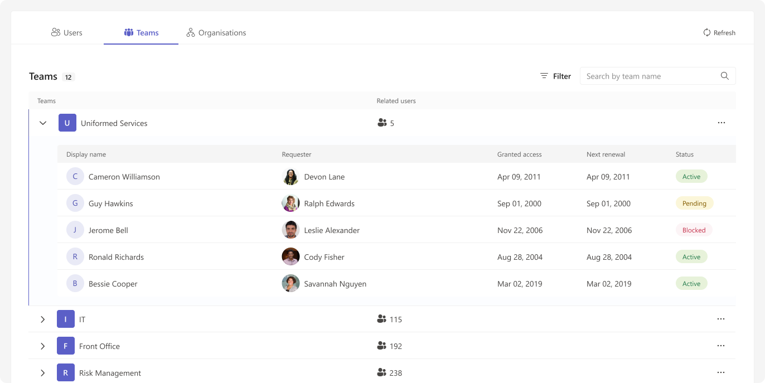Click the search magnifier icon

point(724,76)
